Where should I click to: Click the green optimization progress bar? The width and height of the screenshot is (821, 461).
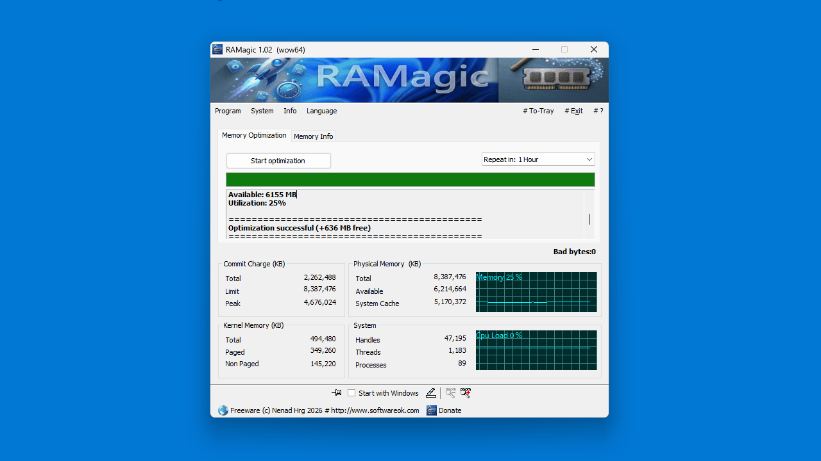(410, 179)
